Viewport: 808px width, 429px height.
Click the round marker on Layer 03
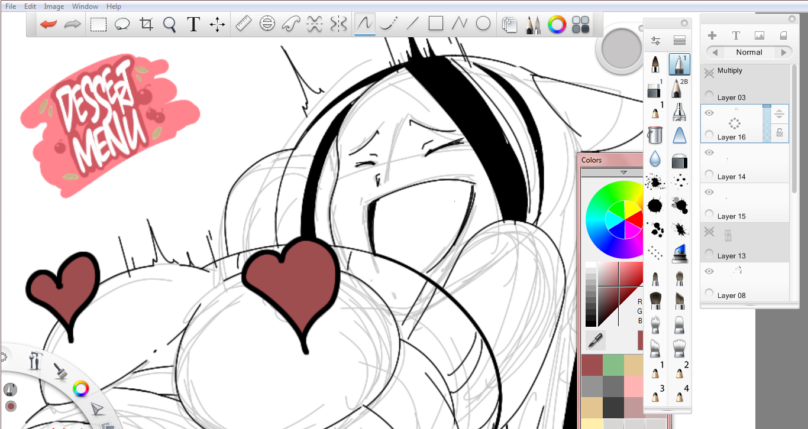pos(710,95)
